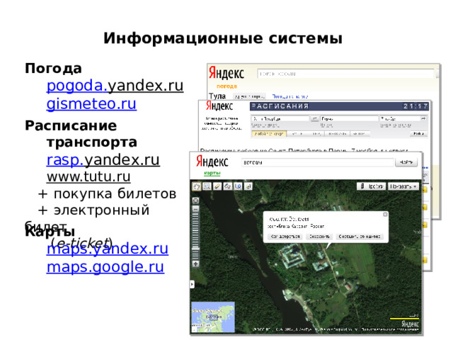This screenshot has height=340, width=453.
Task: Select the hand pan tool on map
Action: (x=197, y=186)
